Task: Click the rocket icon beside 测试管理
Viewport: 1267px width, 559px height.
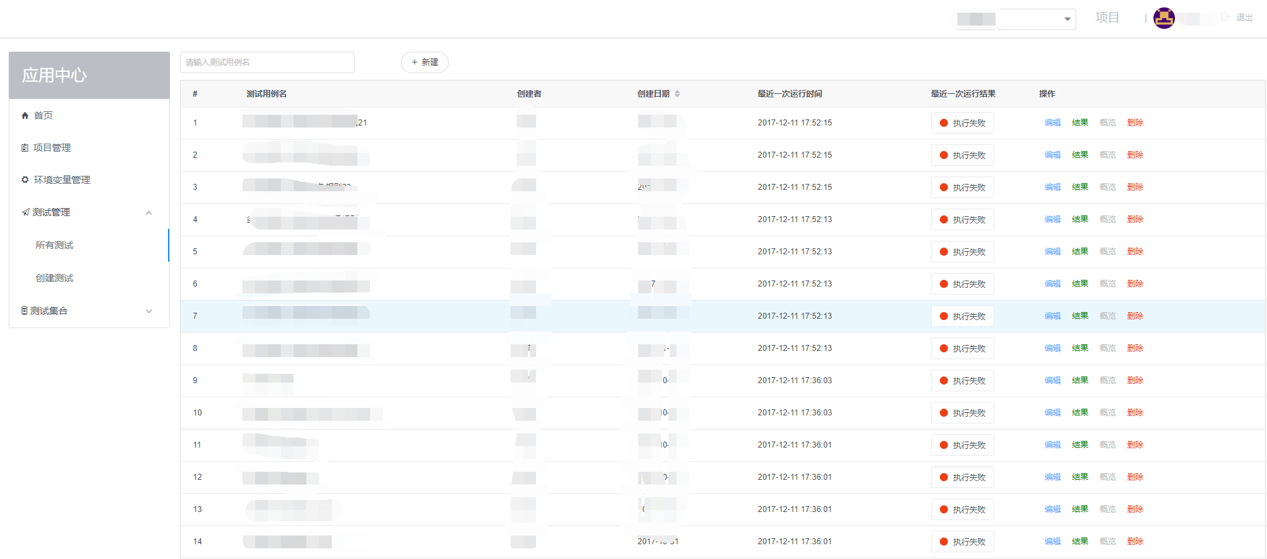Action: click(26, 212)
